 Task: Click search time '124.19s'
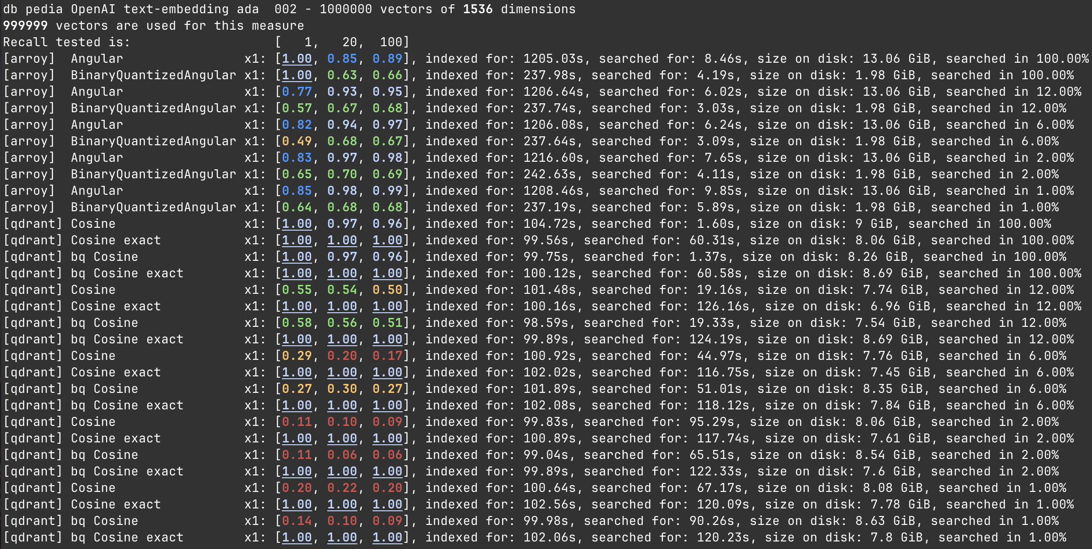coord(716,339)
